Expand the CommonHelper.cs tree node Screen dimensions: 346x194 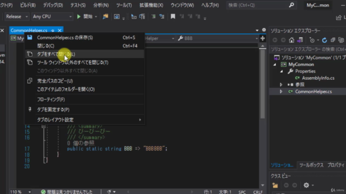tap(281, 92)
